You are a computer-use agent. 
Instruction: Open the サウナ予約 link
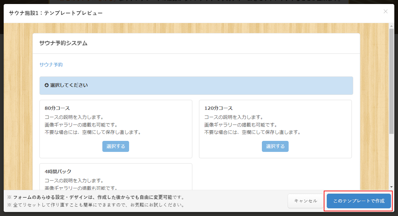[51, 65]
